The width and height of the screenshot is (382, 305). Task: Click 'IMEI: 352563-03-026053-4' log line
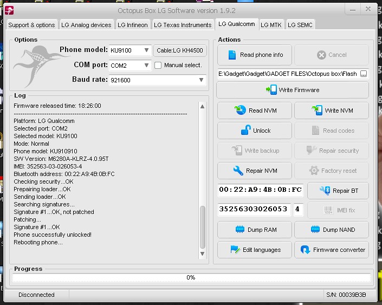pos(48,166)
